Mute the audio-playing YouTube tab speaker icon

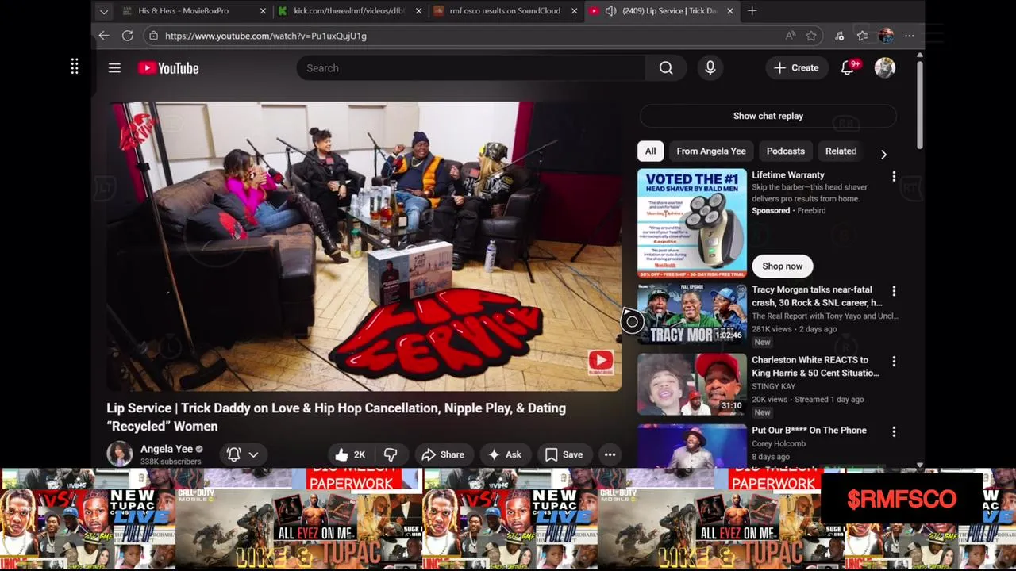pos(610,11)
